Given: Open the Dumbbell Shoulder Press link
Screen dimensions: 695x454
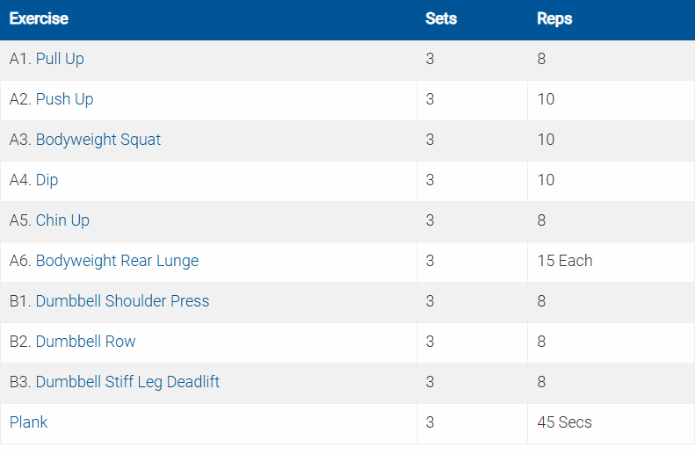Looking at the screenshot, I should [x=122, y=301].
